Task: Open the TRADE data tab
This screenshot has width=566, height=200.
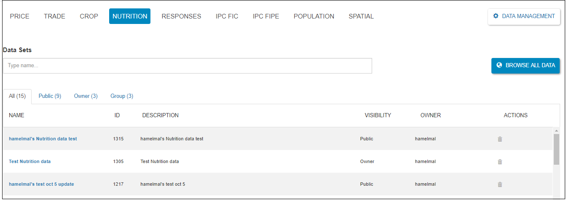Action: click(54, 16)
